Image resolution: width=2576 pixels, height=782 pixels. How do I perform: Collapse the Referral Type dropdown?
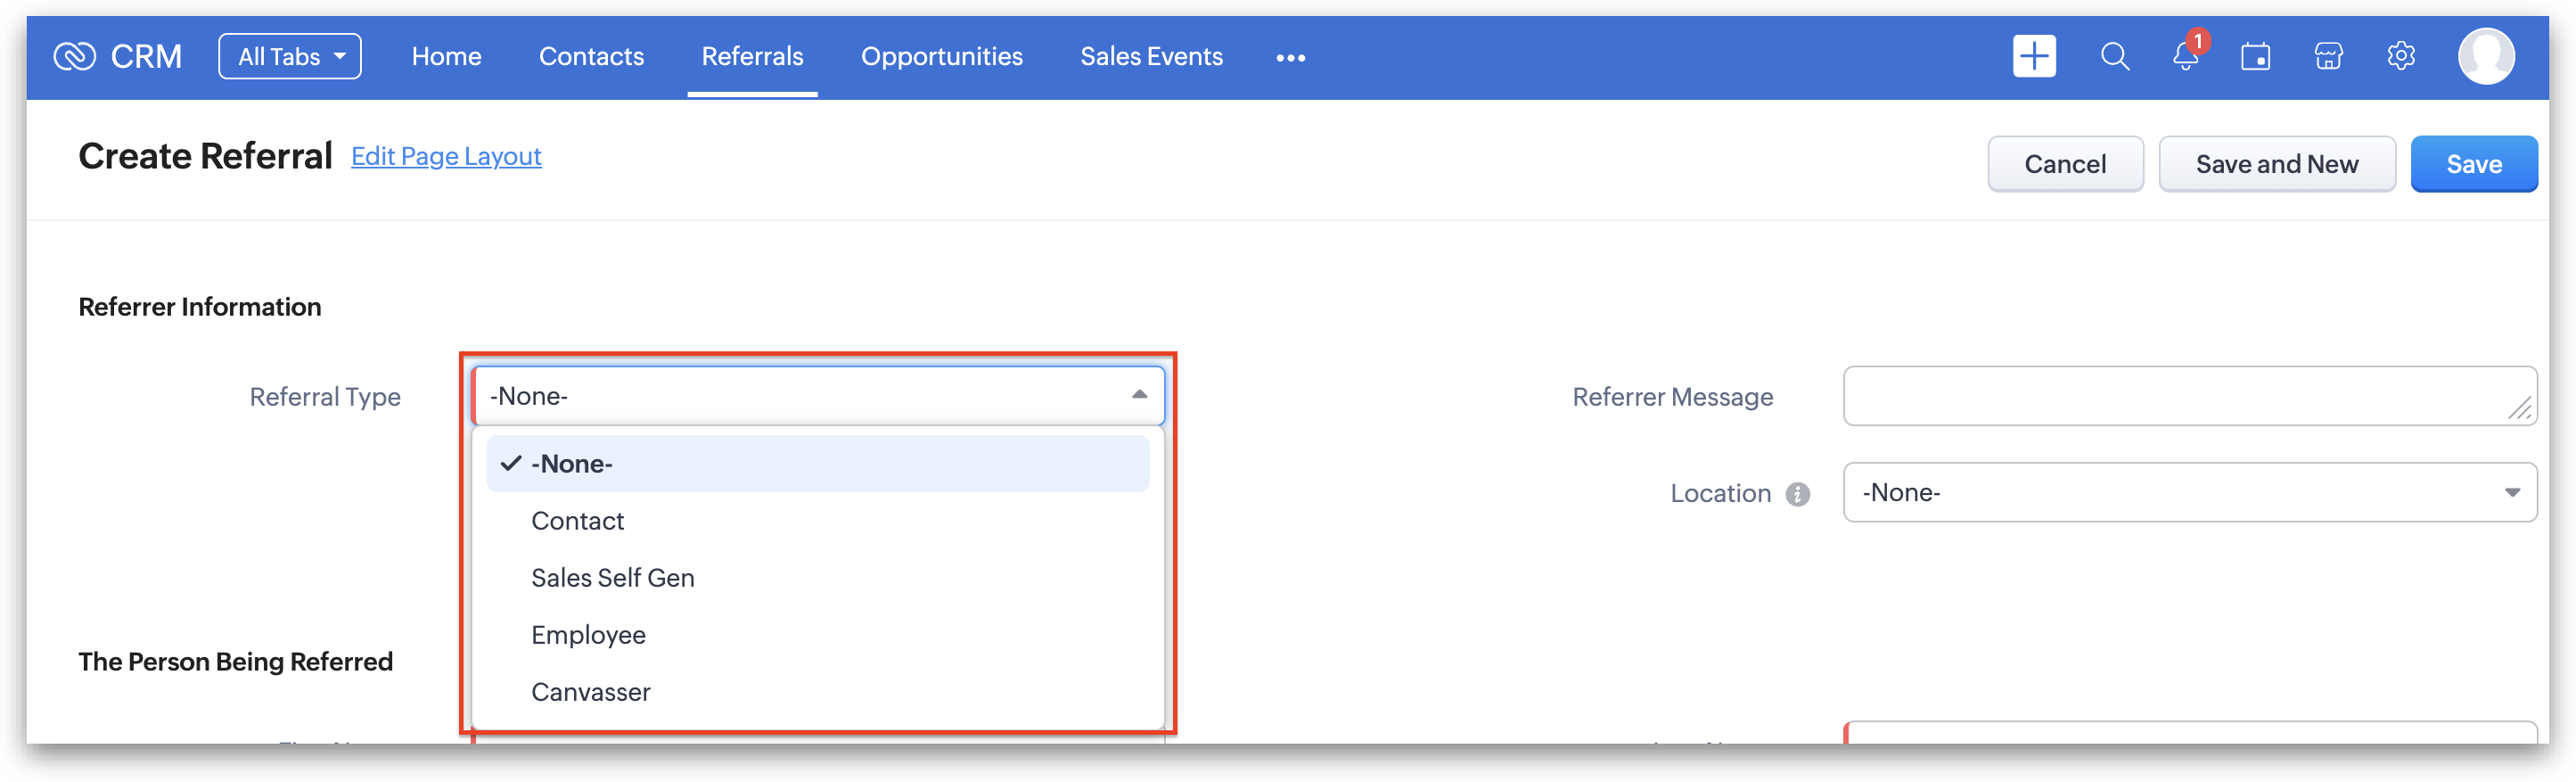(x=1138, y=395)
